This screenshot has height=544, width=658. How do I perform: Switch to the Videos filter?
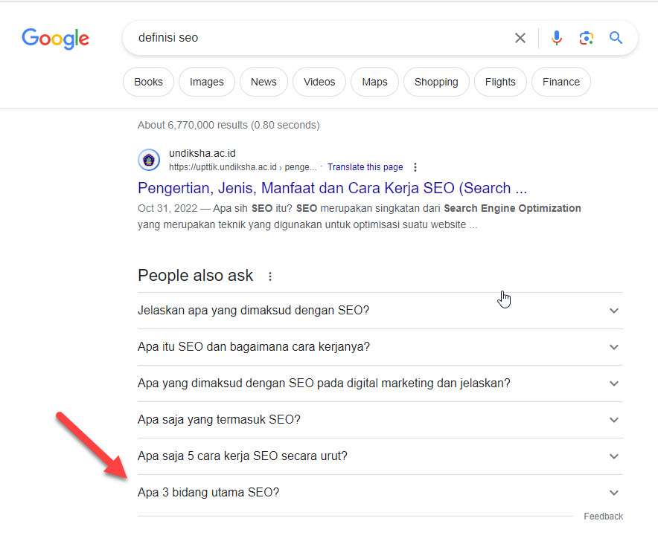coord(319,82)
